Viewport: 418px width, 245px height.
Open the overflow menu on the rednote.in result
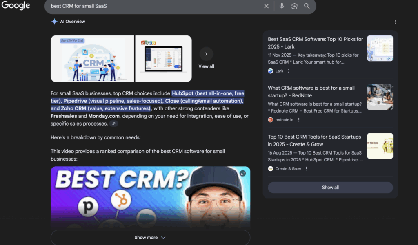tap(299, 119)
